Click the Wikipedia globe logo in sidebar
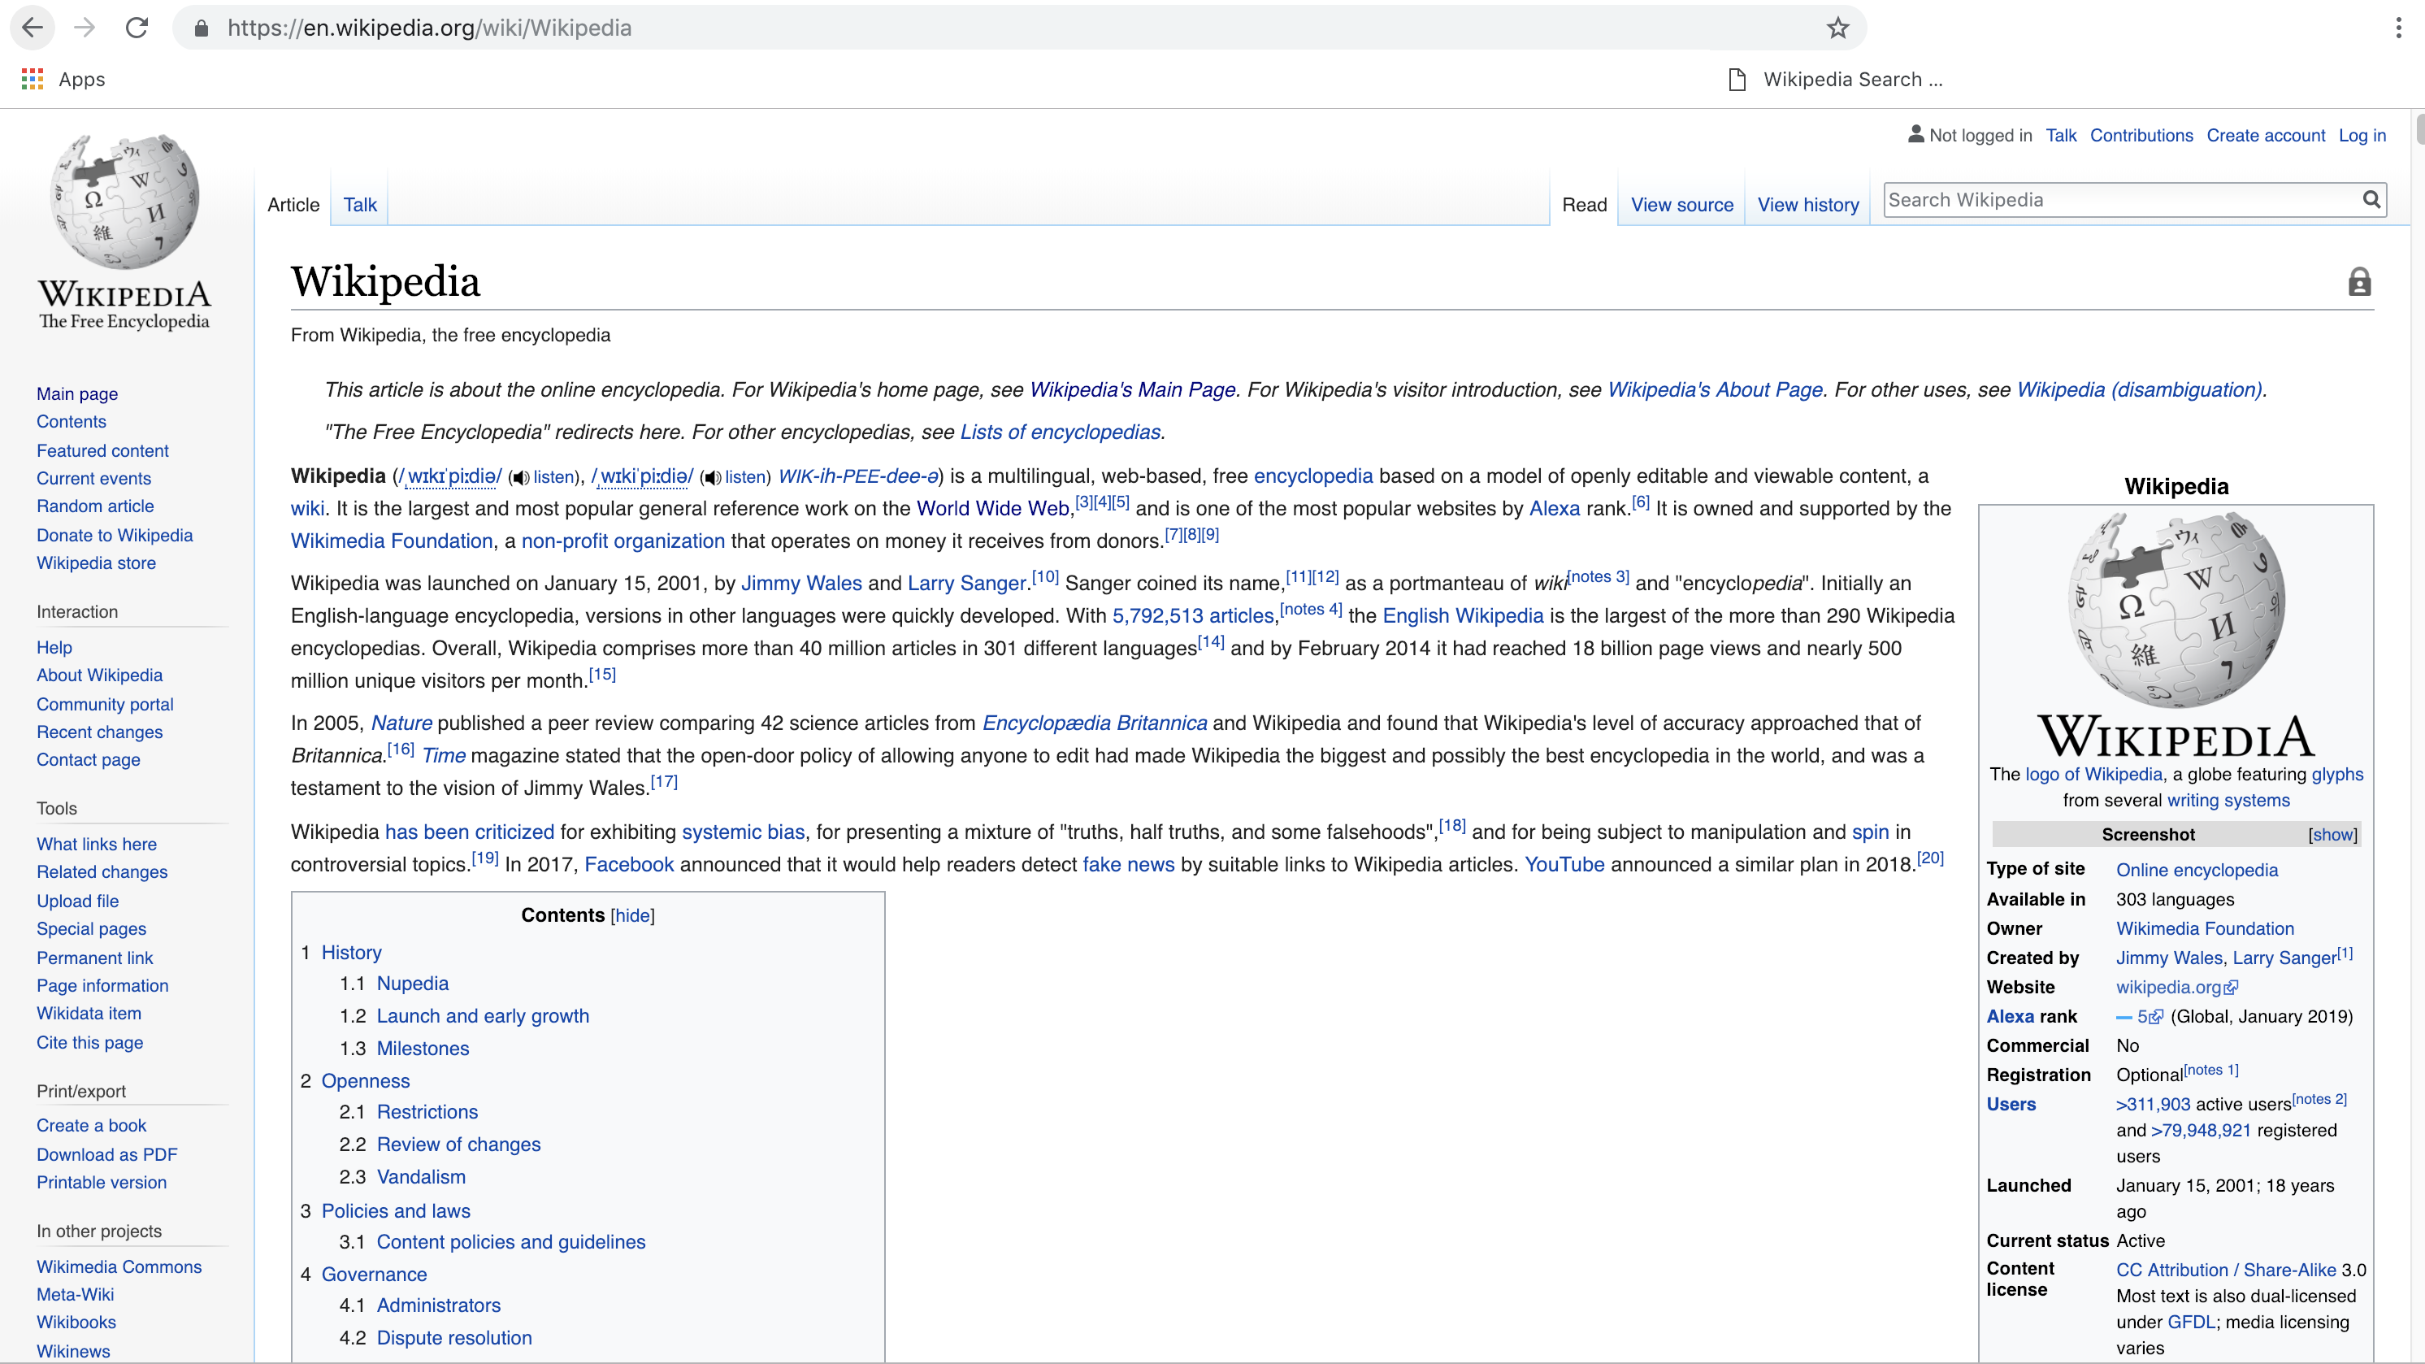The width and height of the screenshot is (2425, 1364). pyautogui.click(x=124, y=202)
